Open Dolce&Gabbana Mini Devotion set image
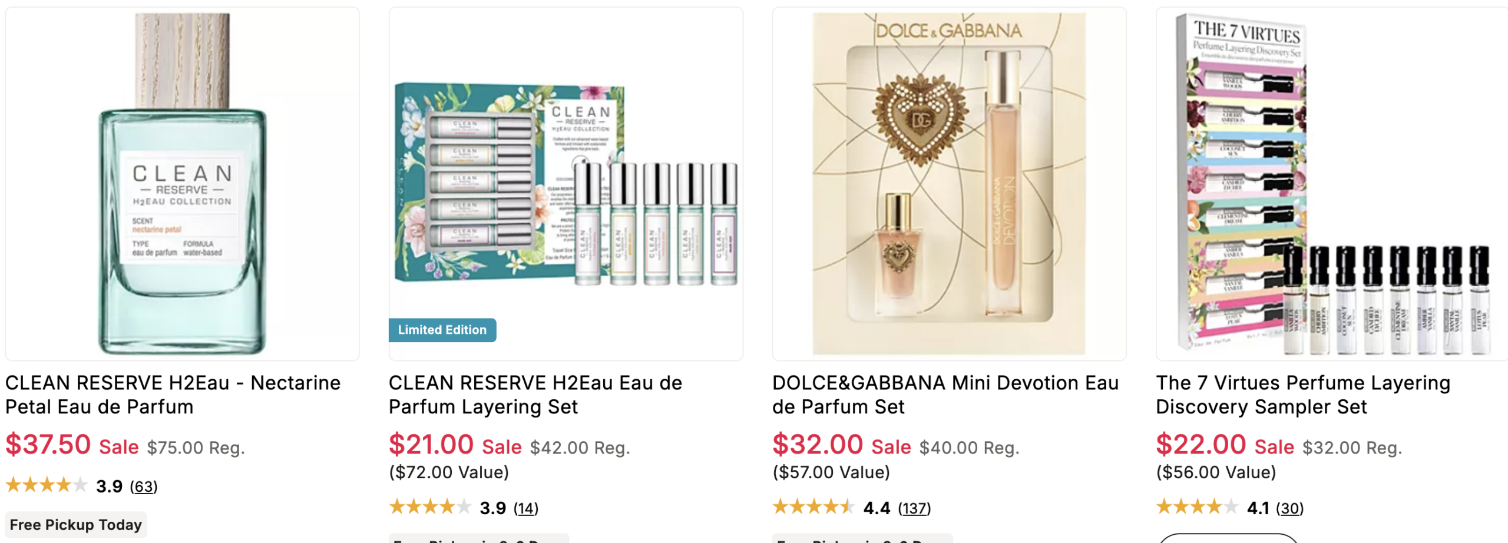This screenshot has width=1508, height=543. pyautogui.click(x=949, y=184)
